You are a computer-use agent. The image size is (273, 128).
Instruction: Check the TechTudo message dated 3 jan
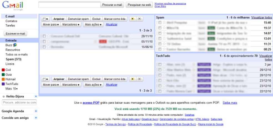click(x=160, y=65)
